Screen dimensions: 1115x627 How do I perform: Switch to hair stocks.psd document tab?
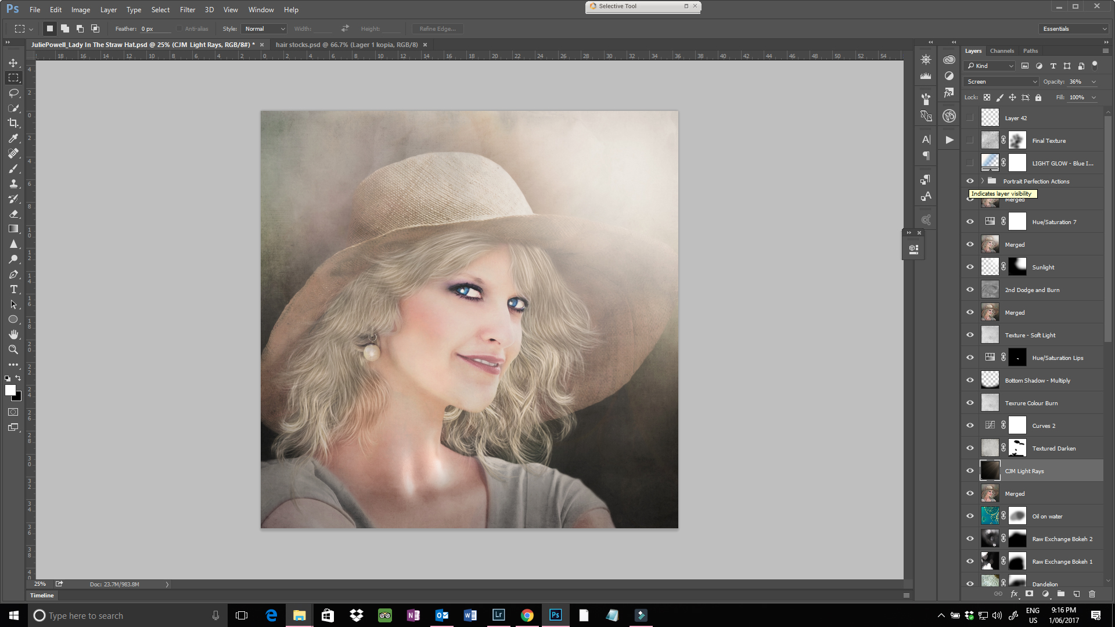pos(346,45)
